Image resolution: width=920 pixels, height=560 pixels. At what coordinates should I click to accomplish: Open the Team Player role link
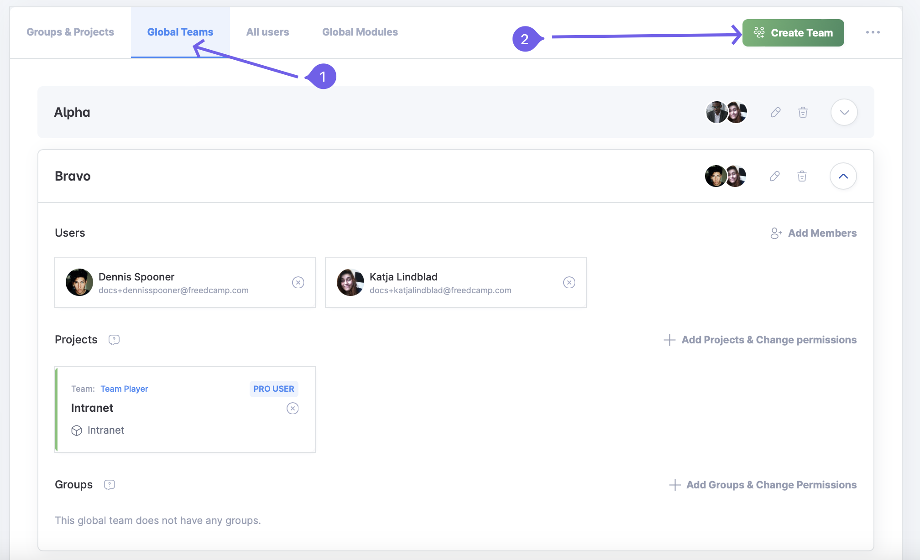coord(124,389)
